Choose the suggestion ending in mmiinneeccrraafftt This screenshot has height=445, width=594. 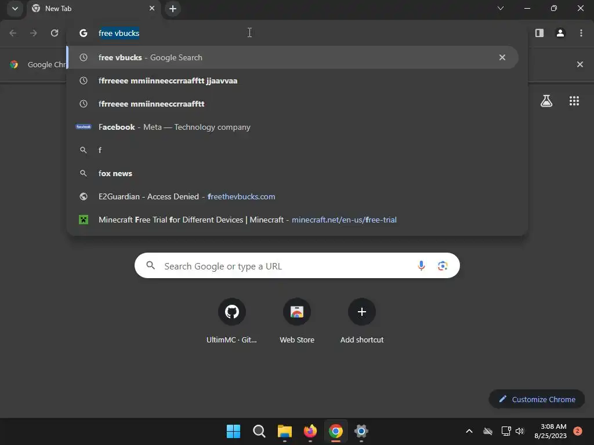coord(297,104)
